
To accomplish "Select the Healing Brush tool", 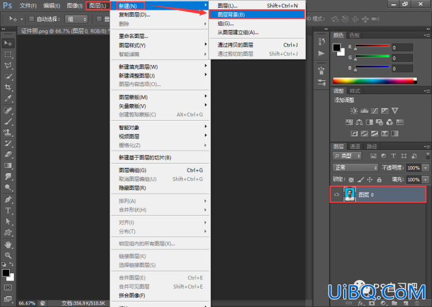I will coord(8,110).
